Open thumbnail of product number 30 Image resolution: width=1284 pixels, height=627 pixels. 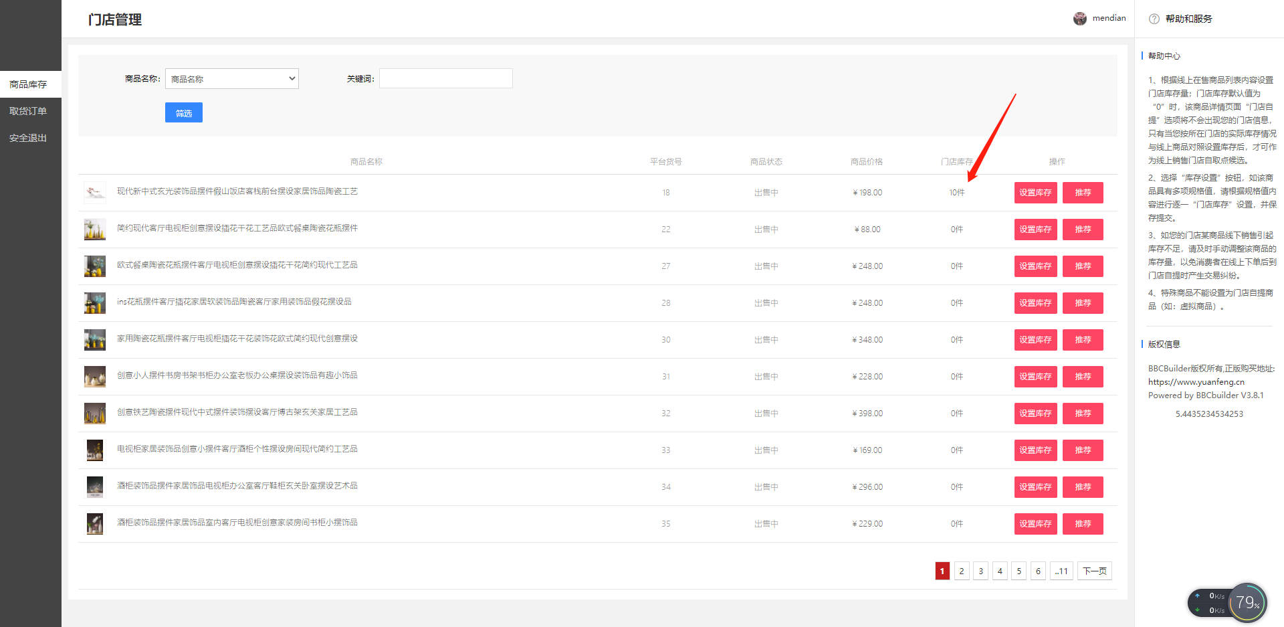click(95, 340)
